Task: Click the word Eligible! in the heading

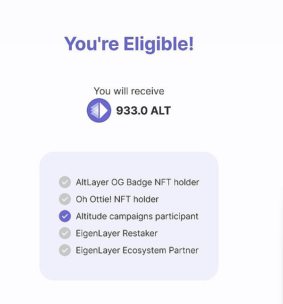Action: coord(158,44)
